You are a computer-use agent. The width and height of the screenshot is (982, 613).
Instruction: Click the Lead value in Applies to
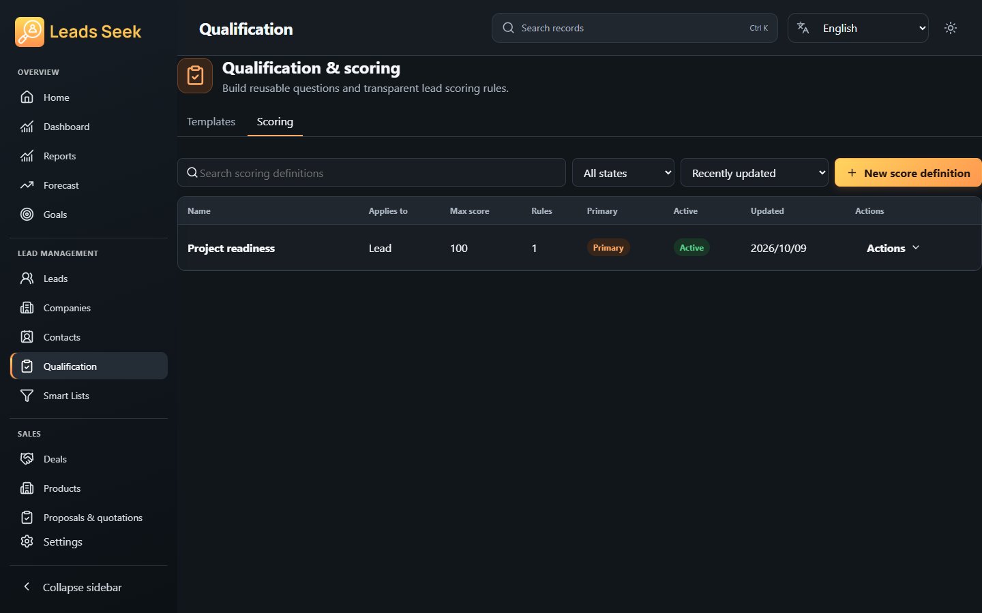pyautogui.click(x=380, y=249)
